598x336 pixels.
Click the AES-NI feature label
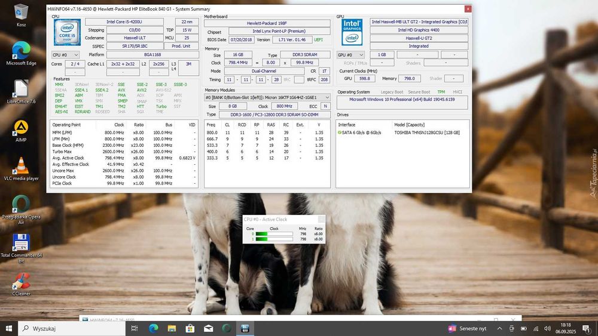click(x=61, y=112)
